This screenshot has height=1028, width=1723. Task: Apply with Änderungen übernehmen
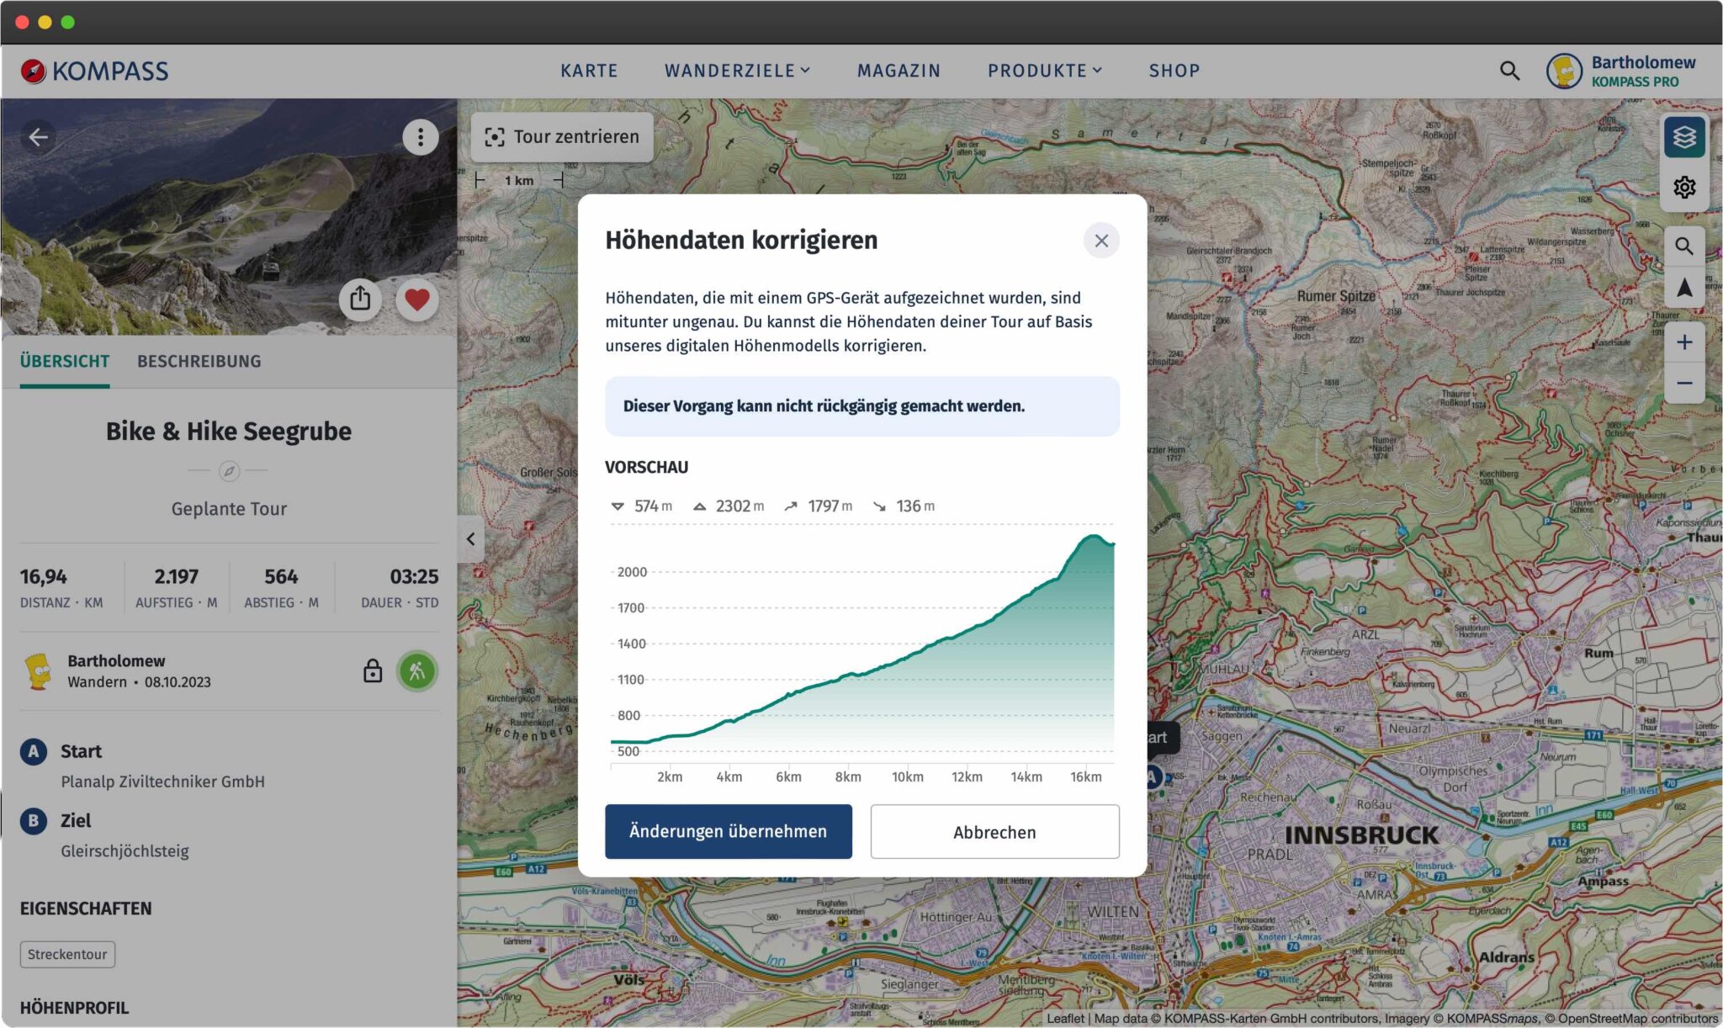point(729,831)
